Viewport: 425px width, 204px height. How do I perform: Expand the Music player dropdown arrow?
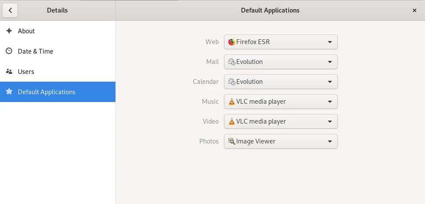330,102
